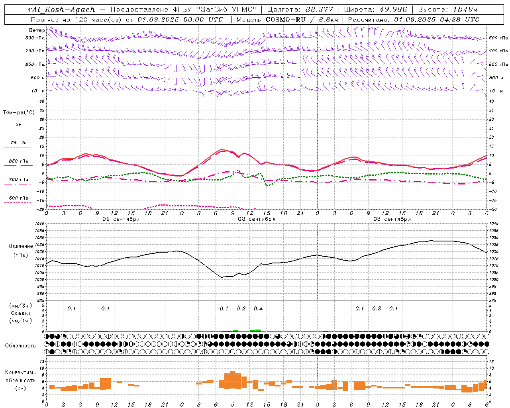Image resolution: width=510 pixels, height=408 pixels.
Task: Click the 02 сентября date label
Action: (257, 219)
